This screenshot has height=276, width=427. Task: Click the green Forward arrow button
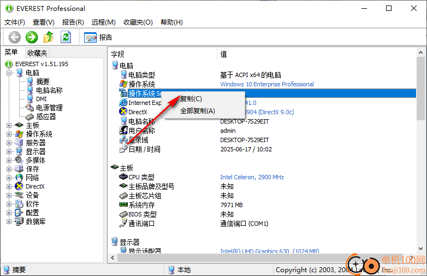[x=32, y=37]
